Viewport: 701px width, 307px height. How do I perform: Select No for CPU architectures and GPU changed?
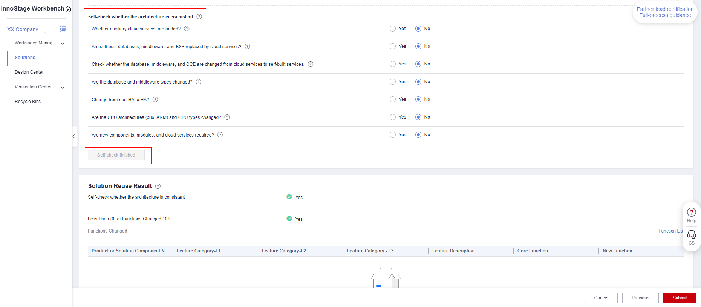pyautogui.click(x=418, y=117)
